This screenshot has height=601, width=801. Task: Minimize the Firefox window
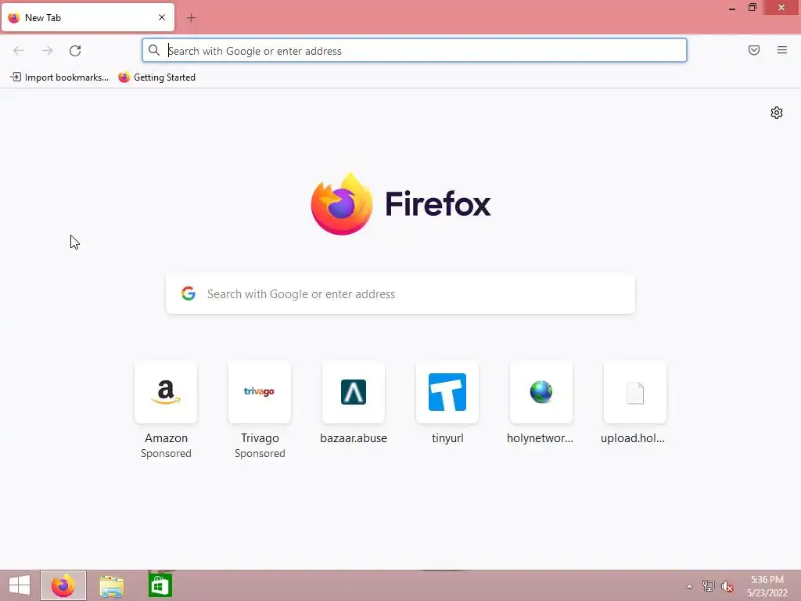click(x=732, y=8)
